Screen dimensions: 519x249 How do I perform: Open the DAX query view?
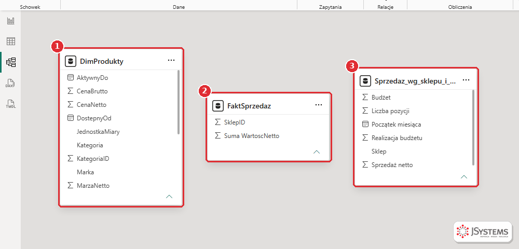[11, 82]
